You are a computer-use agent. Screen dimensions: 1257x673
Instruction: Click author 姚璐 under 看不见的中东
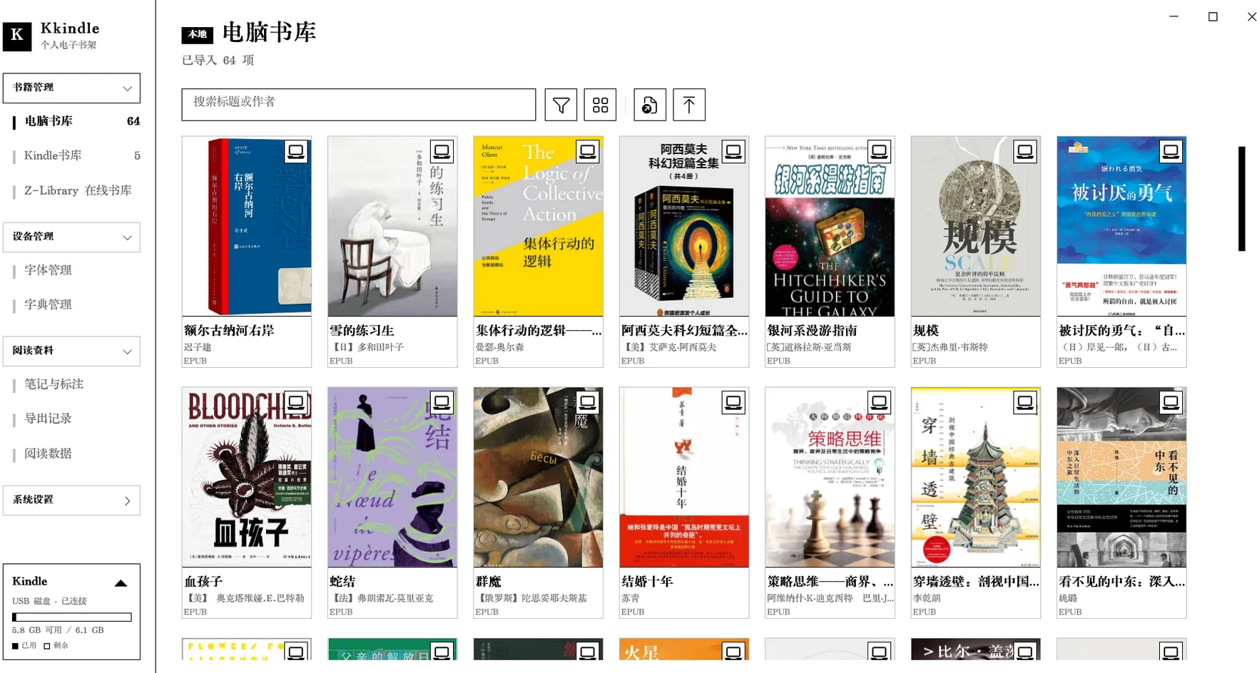click(1068, 598)
